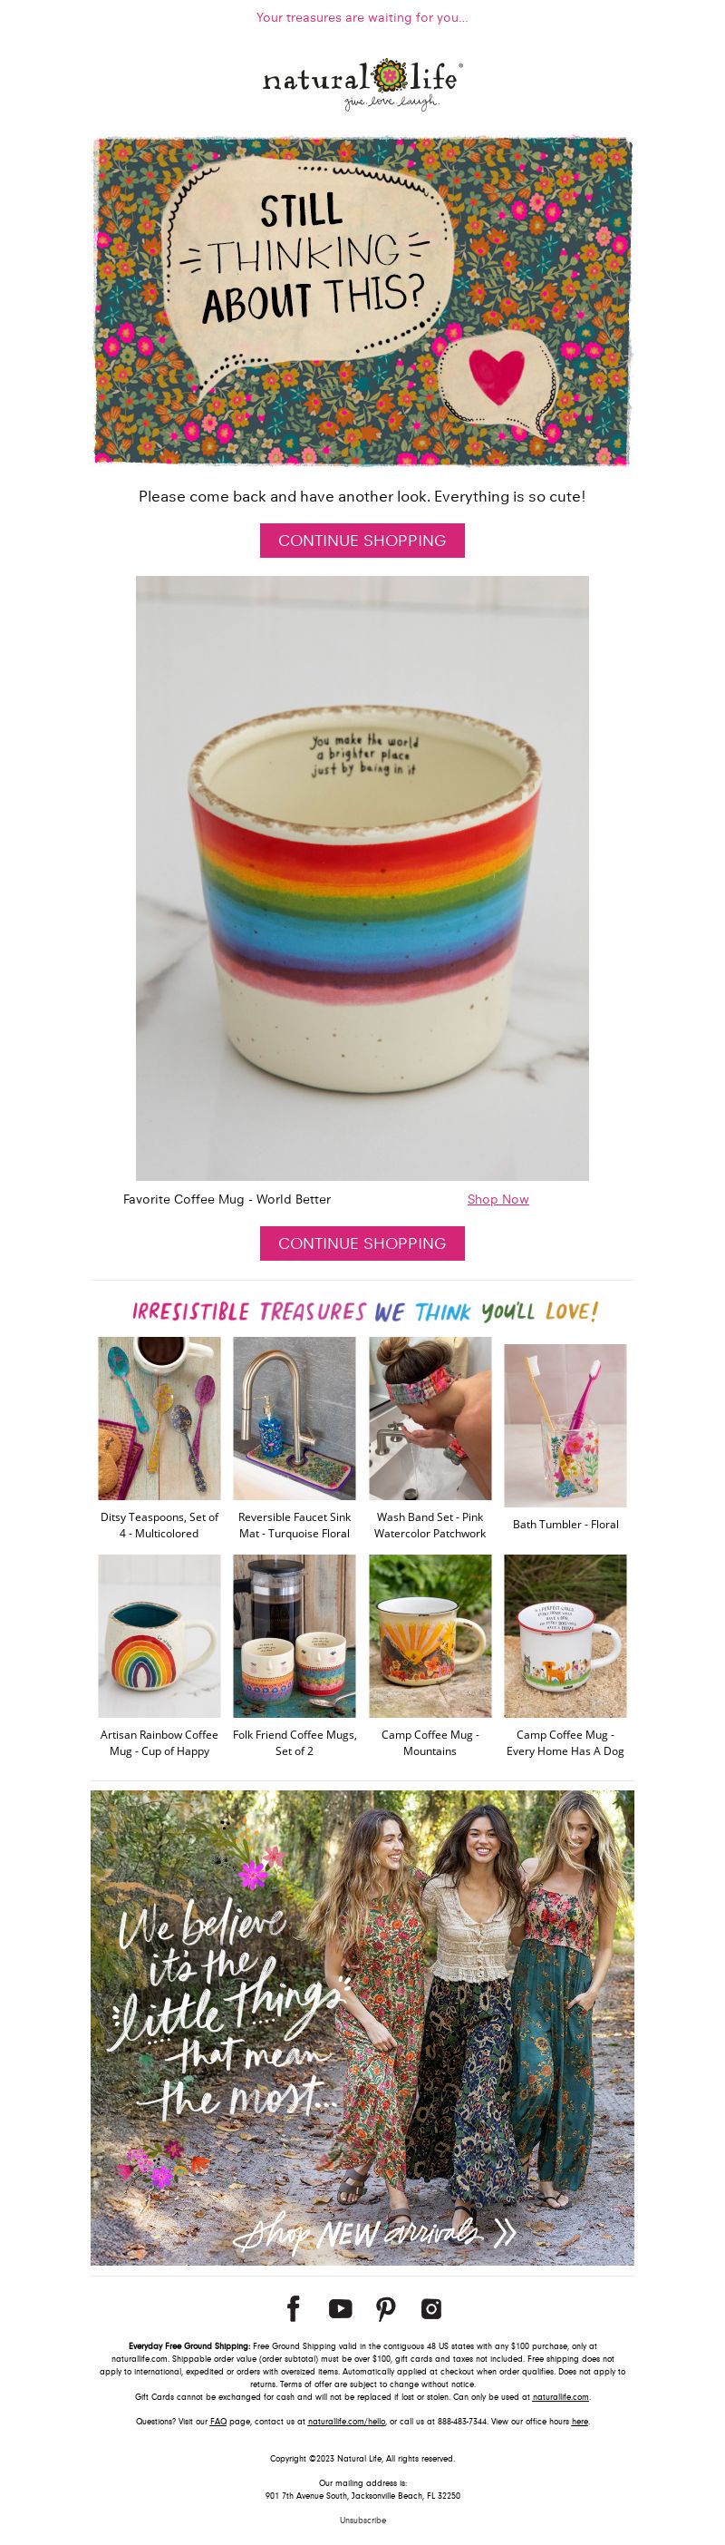Open the Reversible Faucet Sink Mat image
725x2545 pixels.
[295, 1418]
